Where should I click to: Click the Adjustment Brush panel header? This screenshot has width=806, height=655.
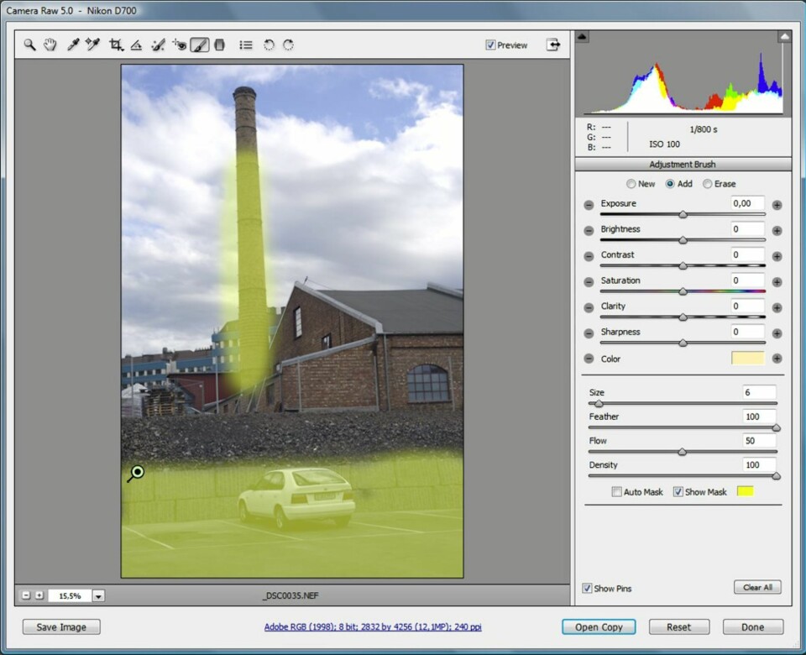point(683,165)
